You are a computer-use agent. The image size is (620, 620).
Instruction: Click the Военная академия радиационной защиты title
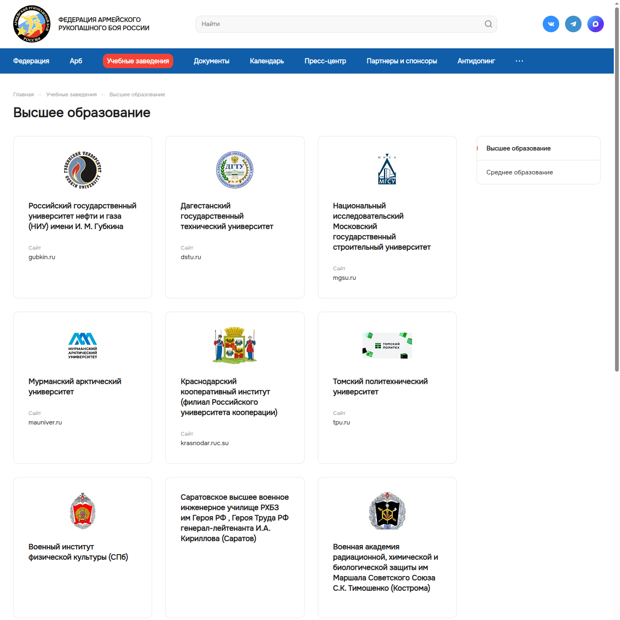pos(386,568)
